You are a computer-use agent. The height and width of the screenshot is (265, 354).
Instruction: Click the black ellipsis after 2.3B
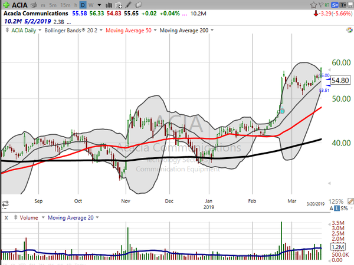[69, 22]
